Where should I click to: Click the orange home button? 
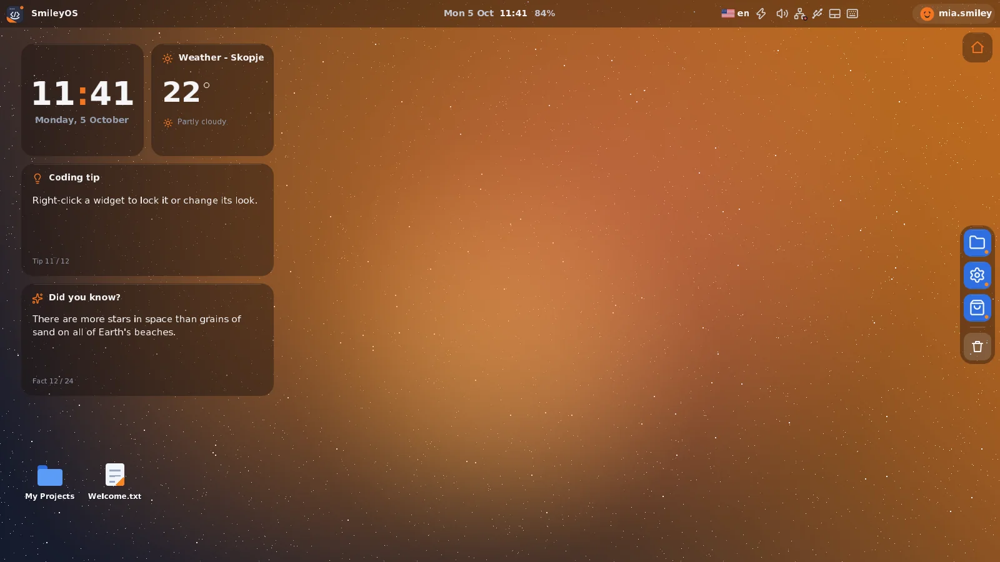click(x=977, y=47)
